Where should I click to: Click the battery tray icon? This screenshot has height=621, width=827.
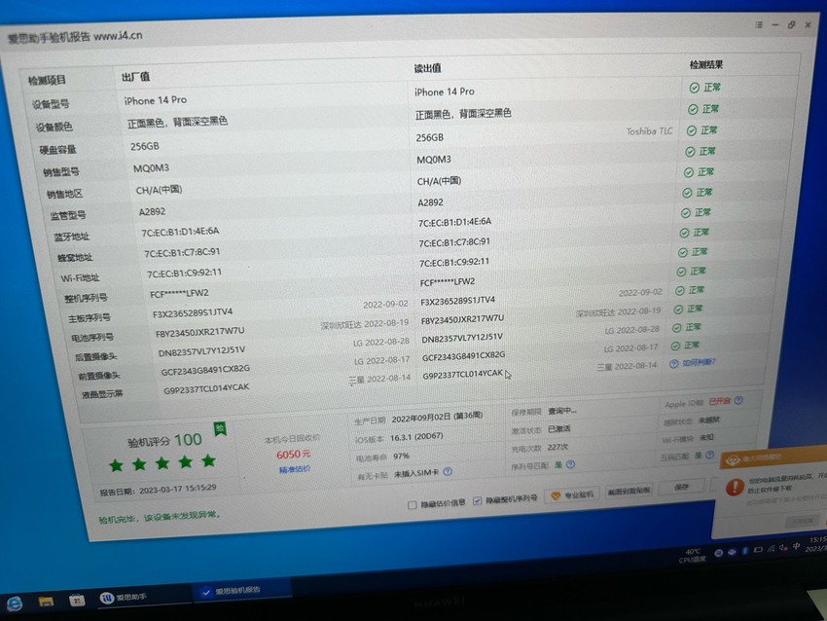(758, 550)
